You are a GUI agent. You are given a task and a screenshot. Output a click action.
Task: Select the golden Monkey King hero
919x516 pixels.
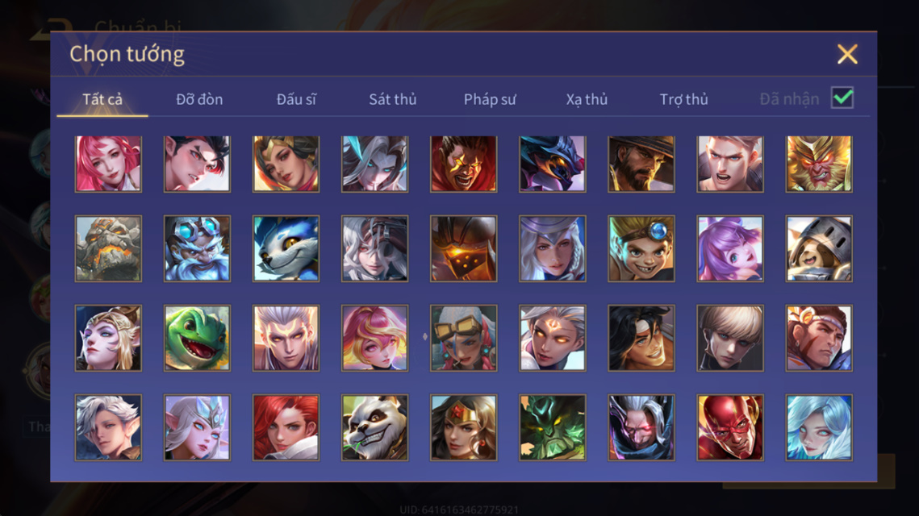[819, 164]
